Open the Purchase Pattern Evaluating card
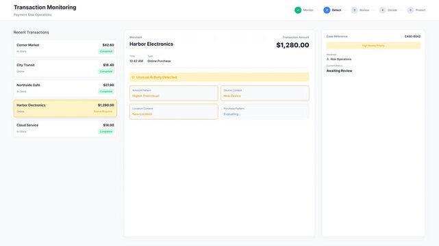The height and width of the screenshot is (246, 439). [x=265, y=111]
